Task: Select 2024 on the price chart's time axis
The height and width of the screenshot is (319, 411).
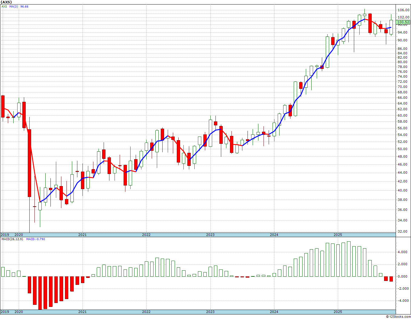Action: point(274,235)
